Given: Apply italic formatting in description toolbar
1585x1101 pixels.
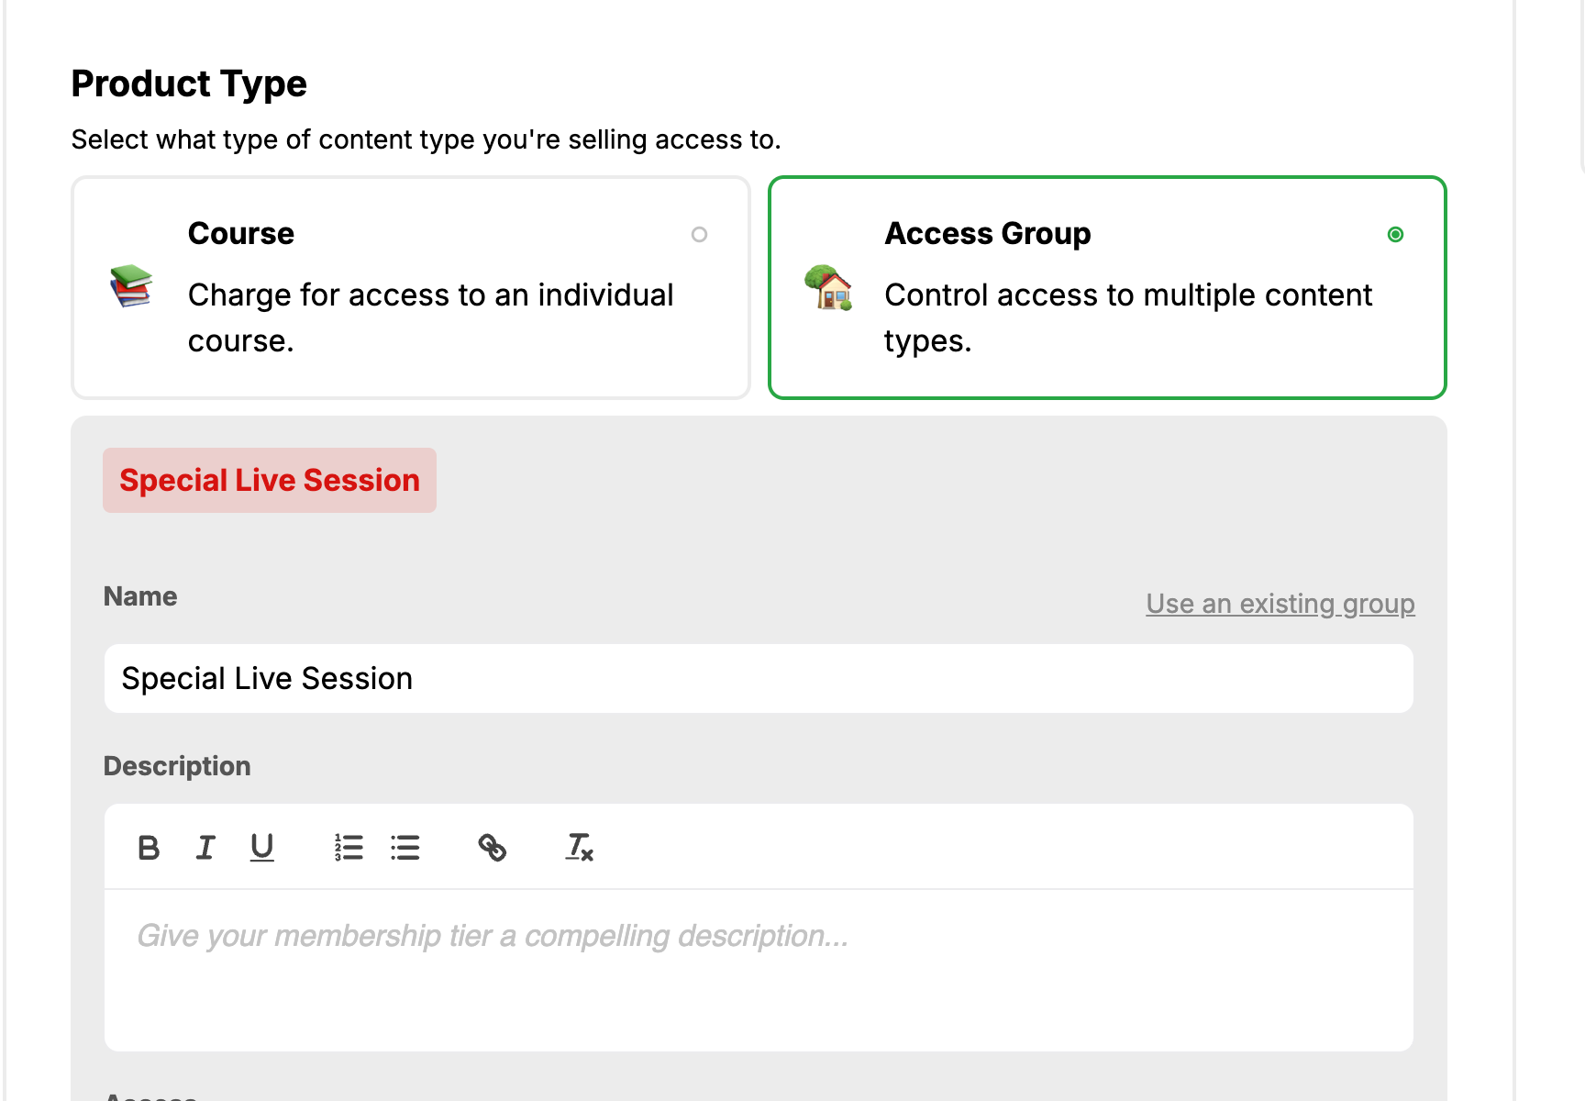Looking at the screenshot, I should point(205,848).
